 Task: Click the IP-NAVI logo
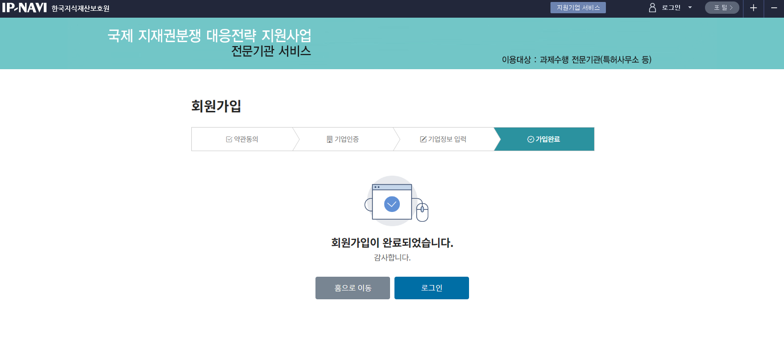25,8
